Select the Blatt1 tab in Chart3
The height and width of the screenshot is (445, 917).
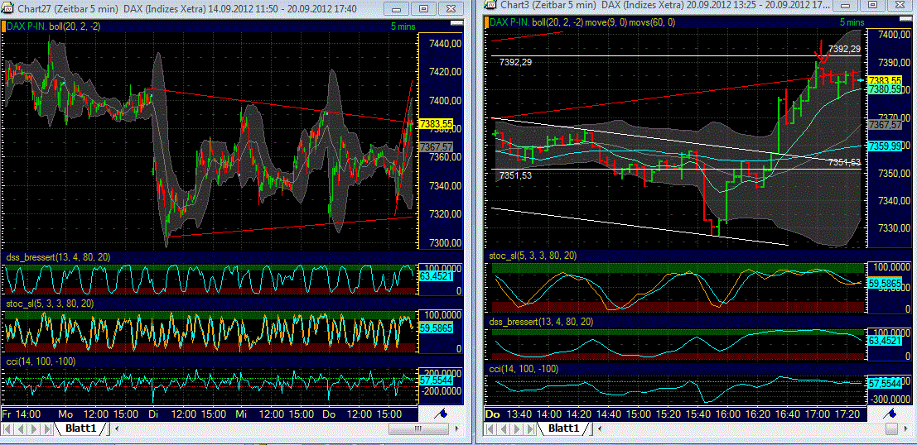[x=562, y=428]
